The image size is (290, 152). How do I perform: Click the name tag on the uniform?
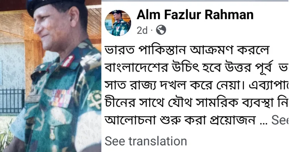click(33, 99)
